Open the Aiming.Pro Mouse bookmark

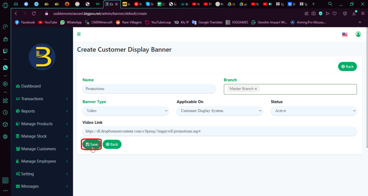tap(308, 23)
